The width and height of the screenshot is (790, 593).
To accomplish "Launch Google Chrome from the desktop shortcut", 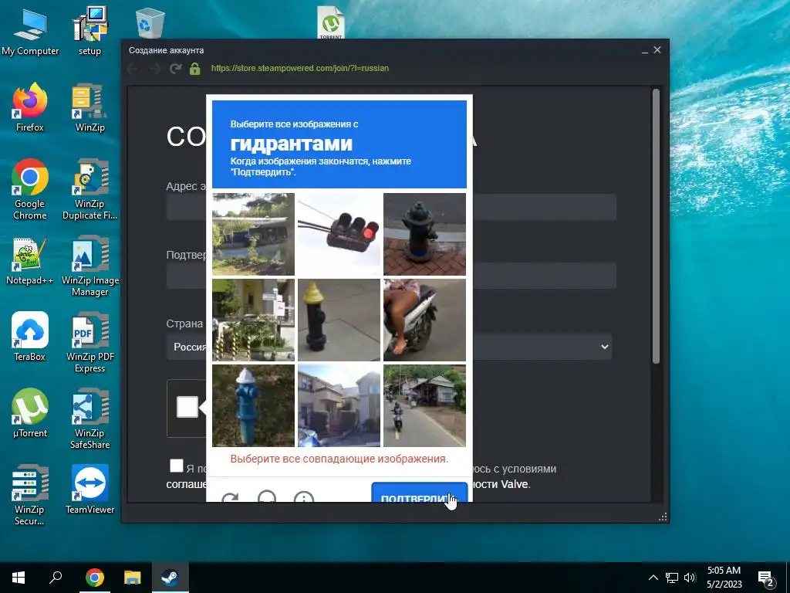I will click(x=30, y=190).
